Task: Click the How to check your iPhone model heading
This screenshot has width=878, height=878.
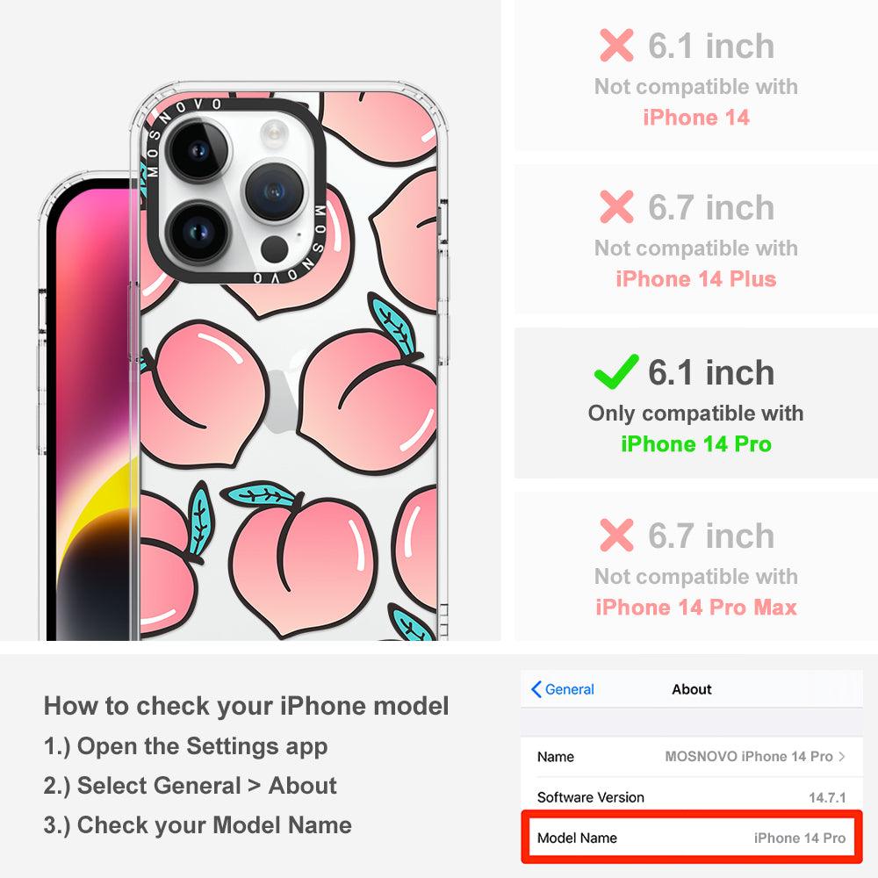Action: pyautogui.click(x=247, y=706)
